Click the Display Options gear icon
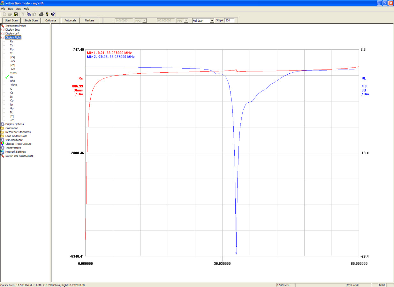Image resolution: width=394 pixels, height=287 pixels. click(2, 124)
